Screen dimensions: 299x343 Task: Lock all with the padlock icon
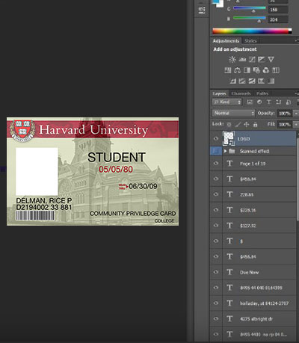coord(255,124)
